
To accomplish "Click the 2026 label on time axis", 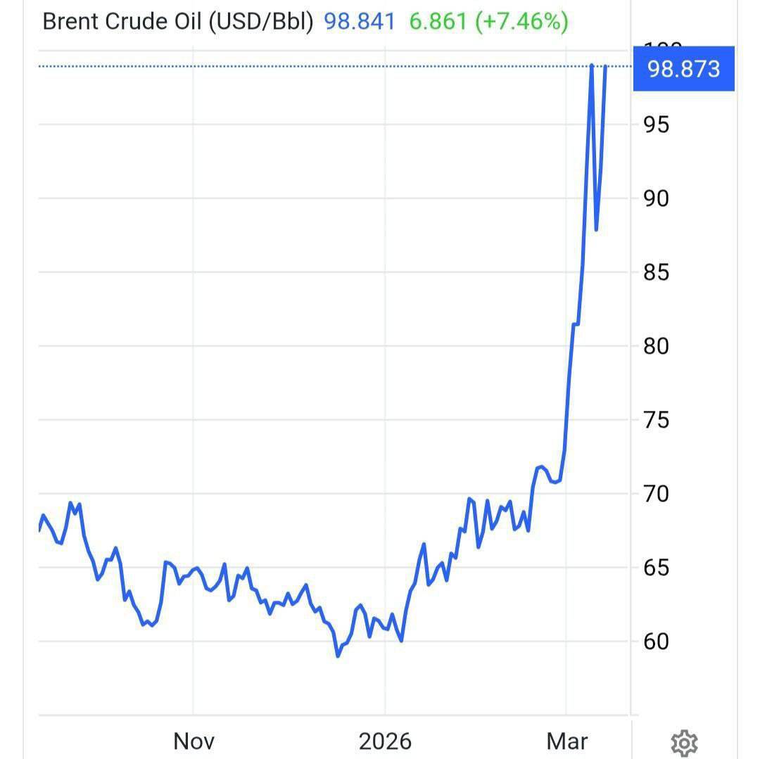I will tap(385, 741).
